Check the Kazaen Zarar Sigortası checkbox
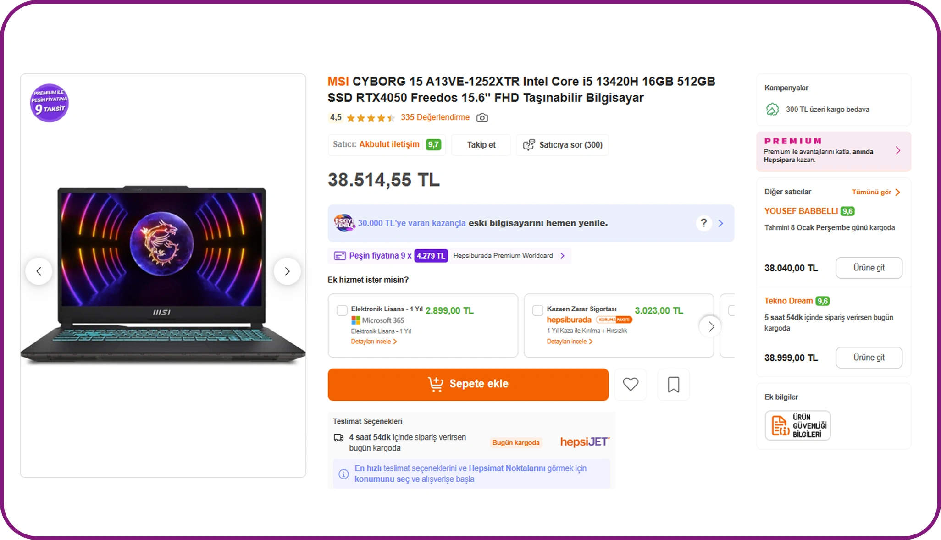The width and height of the screenshot is (941, 540). [538, 310]
